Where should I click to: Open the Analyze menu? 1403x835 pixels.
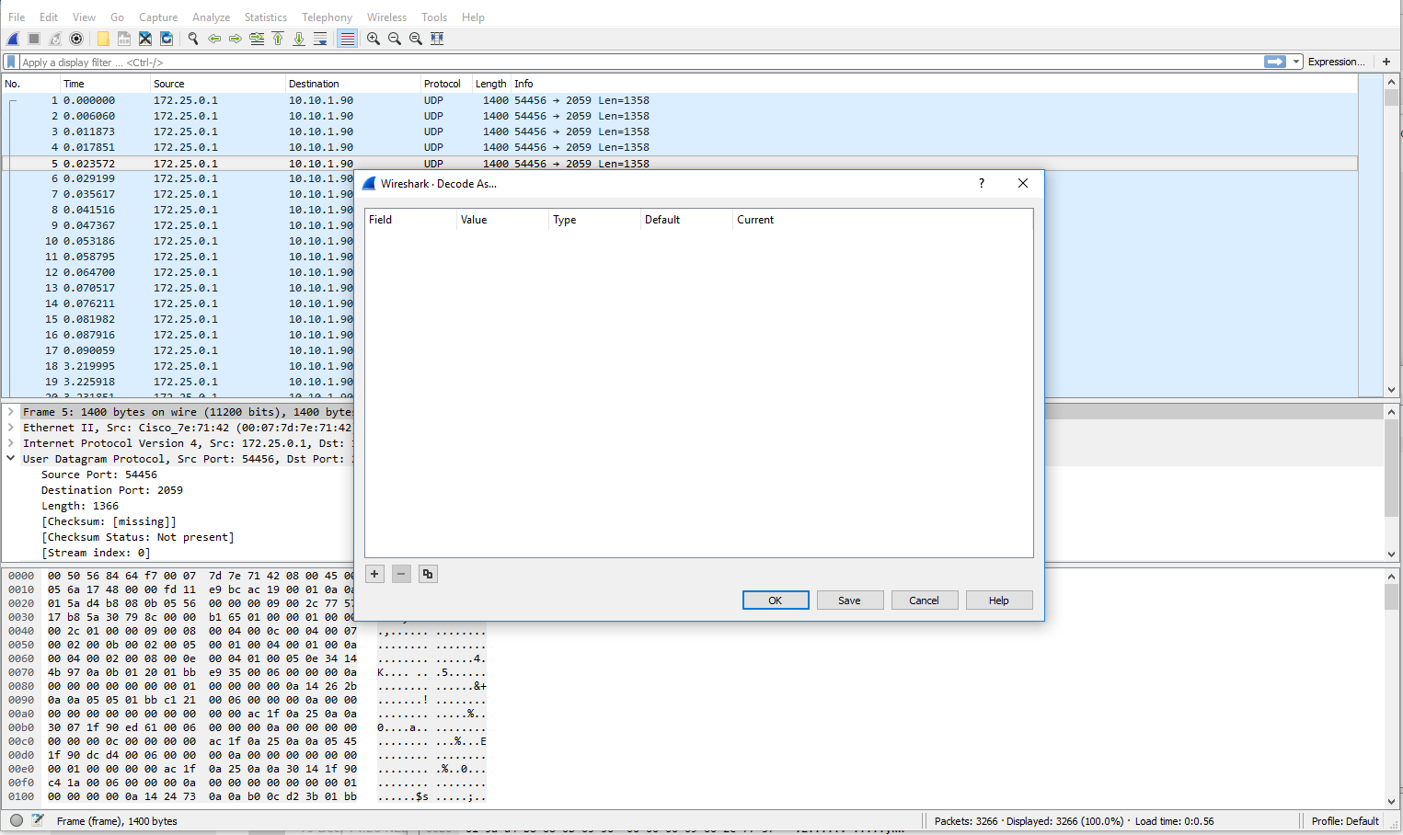211,17
